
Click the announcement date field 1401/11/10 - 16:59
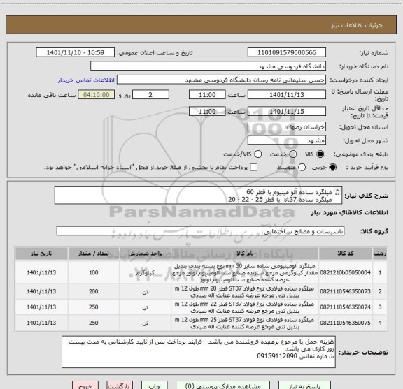tap(76, 52)
